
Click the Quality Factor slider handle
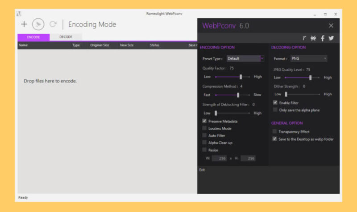[241, 77]
